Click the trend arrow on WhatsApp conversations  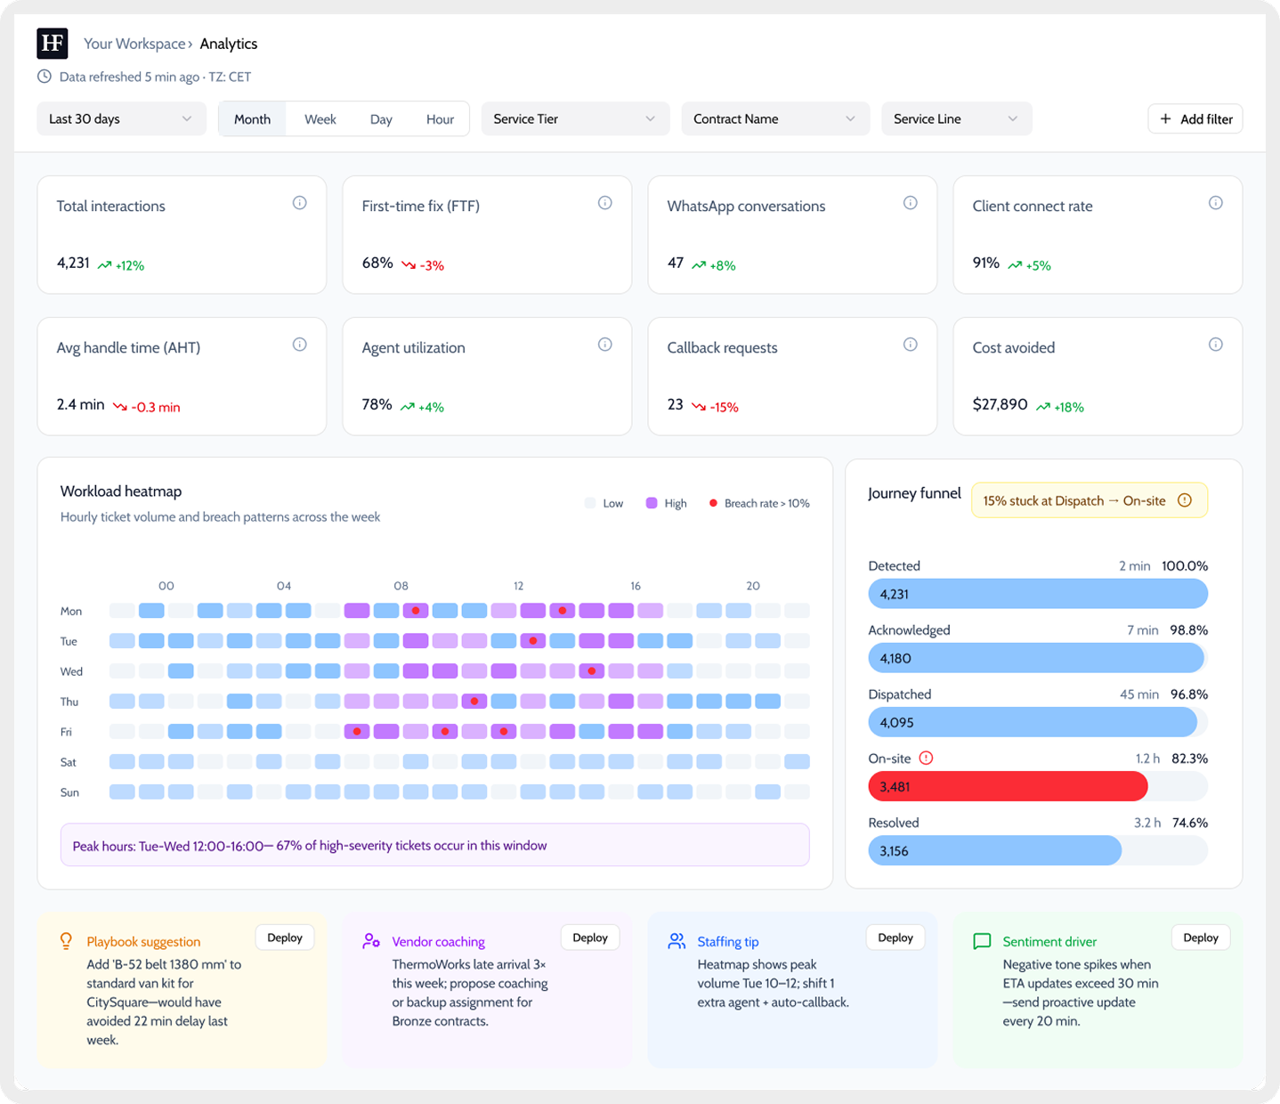tap(699, 265)
